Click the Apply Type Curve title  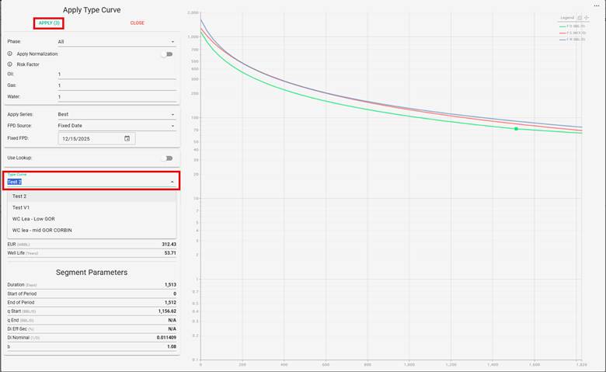click(x=92, y=10)
